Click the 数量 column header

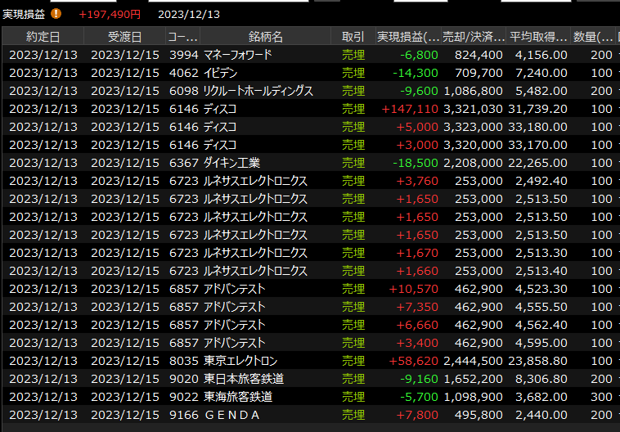click(x=593, y=36)
